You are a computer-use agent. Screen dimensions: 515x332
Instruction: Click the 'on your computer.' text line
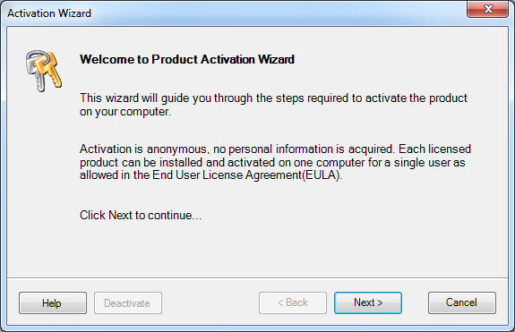coord(125,112)
